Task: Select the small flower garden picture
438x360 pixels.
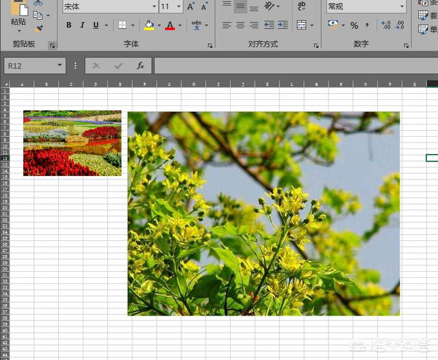Action: [x=72, y=143]
